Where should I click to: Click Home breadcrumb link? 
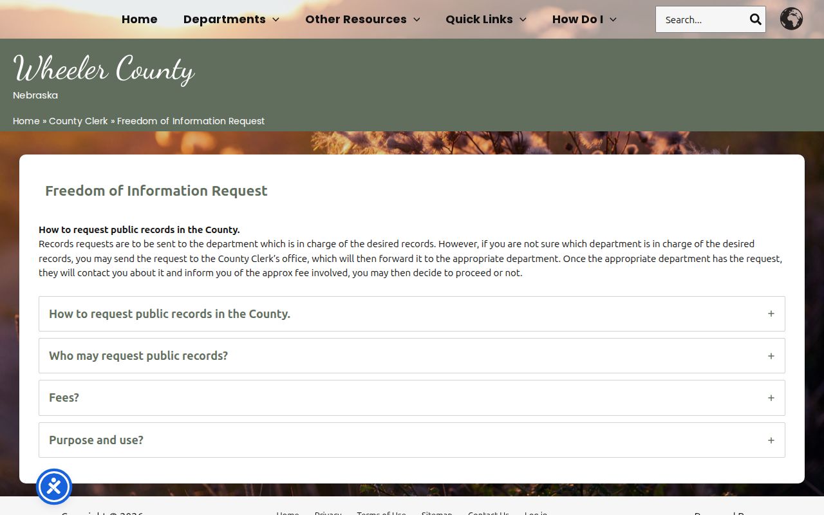click(26, 121)
